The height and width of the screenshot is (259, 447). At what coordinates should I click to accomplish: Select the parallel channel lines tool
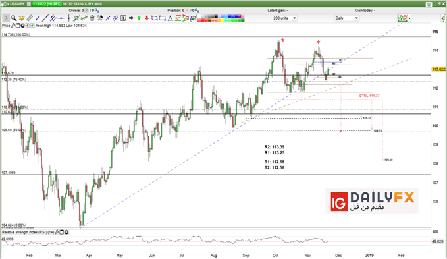pos(53,18)
